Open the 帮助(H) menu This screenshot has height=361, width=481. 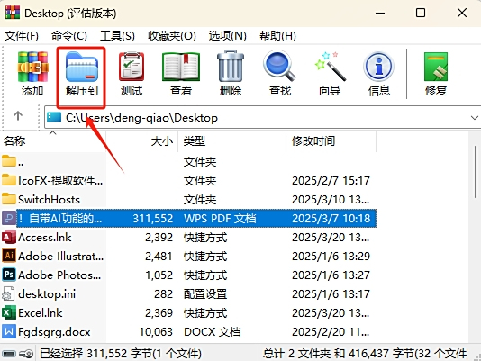click(x=277, y=36)
